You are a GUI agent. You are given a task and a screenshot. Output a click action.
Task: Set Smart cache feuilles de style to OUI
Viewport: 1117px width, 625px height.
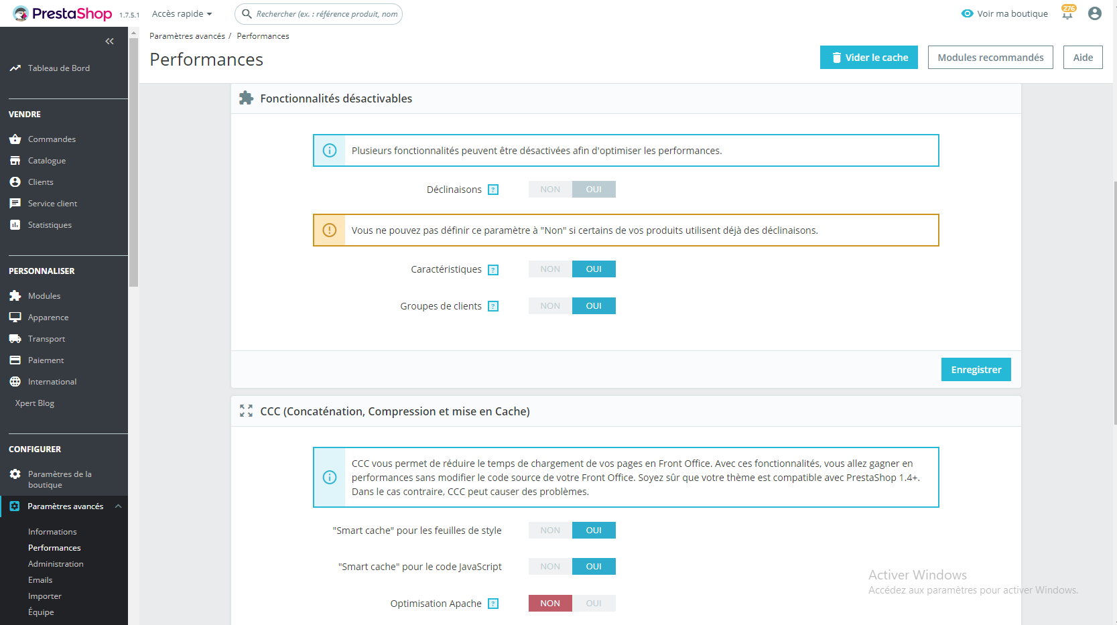[594, 531]
